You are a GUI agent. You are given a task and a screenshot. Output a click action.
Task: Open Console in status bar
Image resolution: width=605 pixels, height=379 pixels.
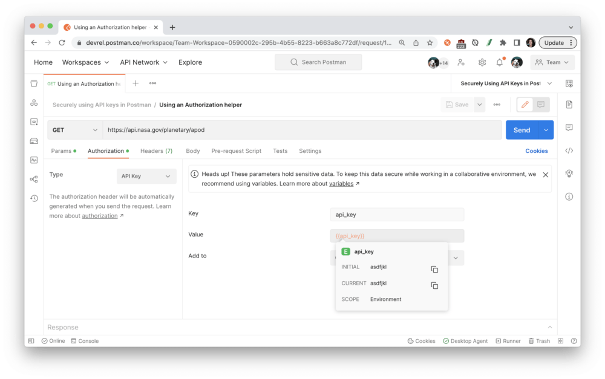(x=85, y=341)
